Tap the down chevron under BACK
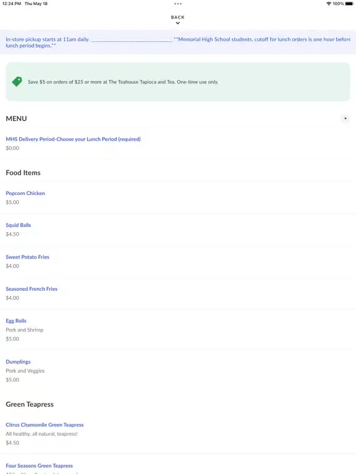This screenshot has height=474, width=356. tap(178, 23)
